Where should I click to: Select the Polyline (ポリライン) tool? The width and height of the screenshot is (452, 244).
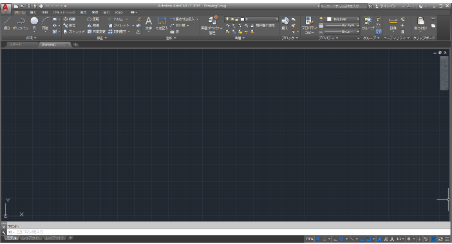point(21,23)
